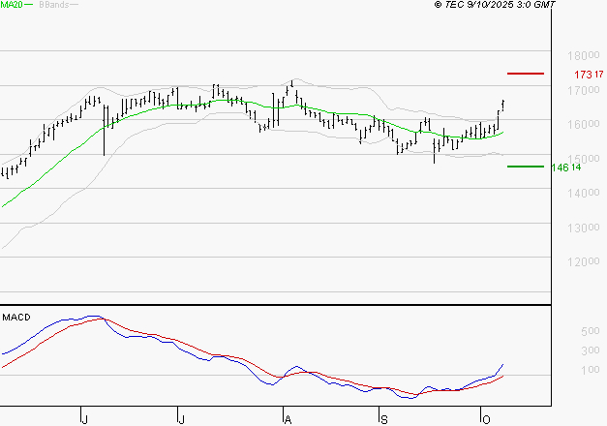Viewport: 607px width, 426px height.
Task: Click the latest price bar near 16500
Action: tap(502, 106)
